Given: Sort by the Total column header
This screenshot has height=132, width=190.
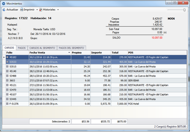Looking at the screenshot, I should click(119, 53).
